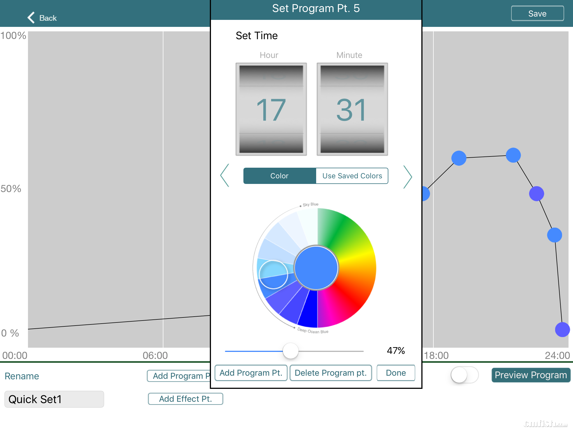
Task: Click the Done button
Action: click(x=396, y=373)
